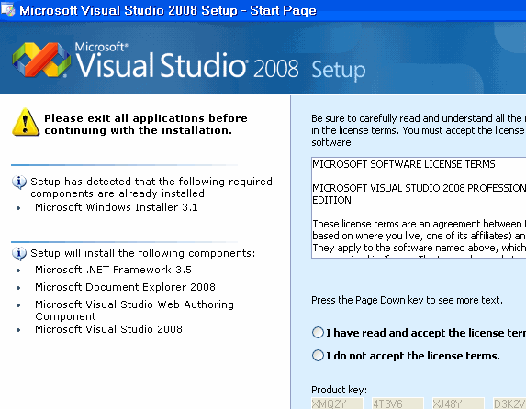Click bullet next to Microsoft Document Explorer 2008
Viewport: 526px width, 409px height.
point(18,288)
